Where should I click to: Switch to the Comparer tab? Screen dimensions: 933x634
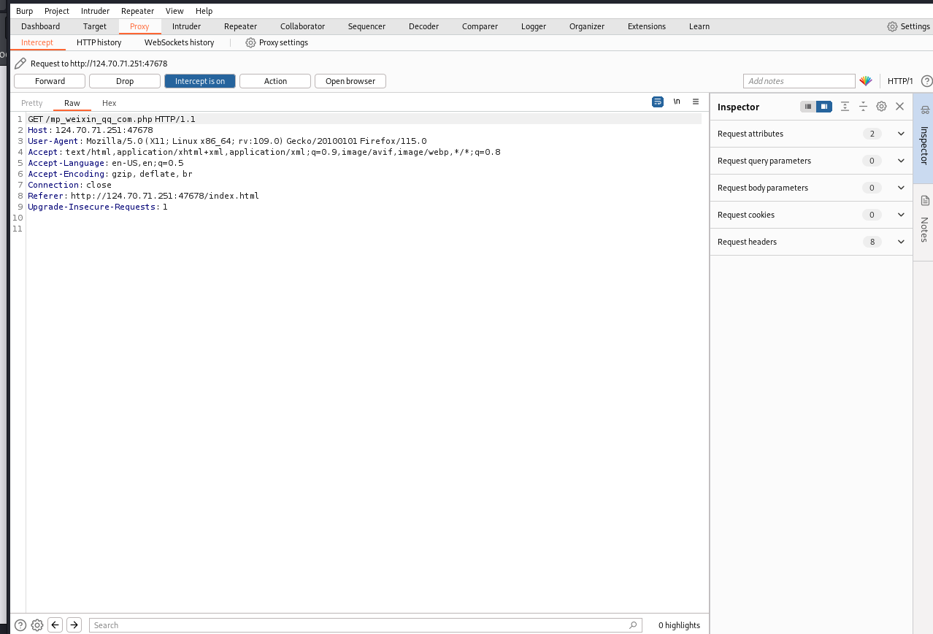(x=480, y=26)
